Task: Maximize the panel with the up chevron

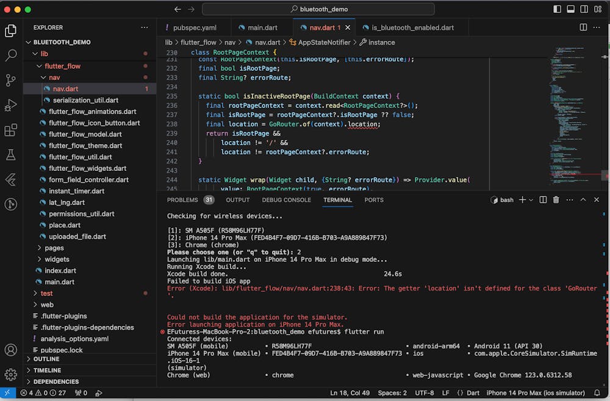Action: (x=583, y=200)
